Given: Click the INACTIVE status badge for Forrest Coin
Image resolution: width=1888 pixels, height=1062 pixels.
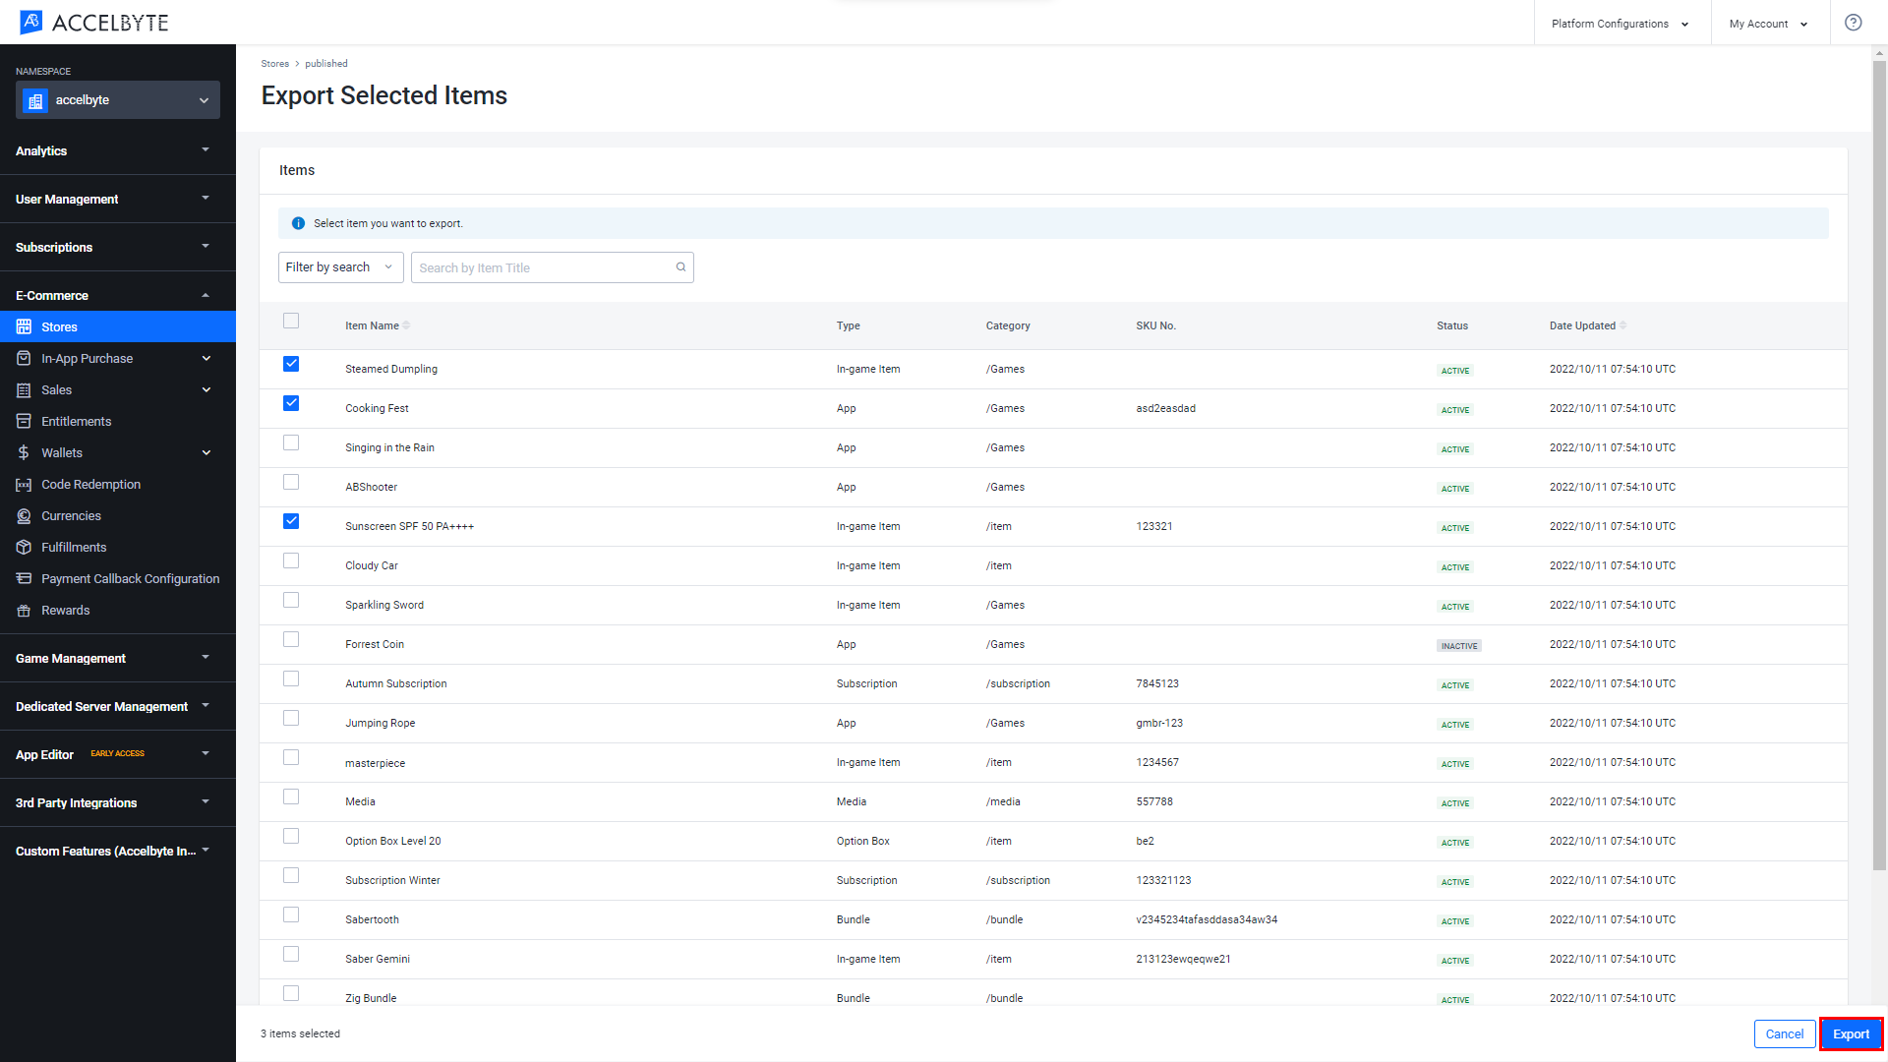Looking at the screenshot, I should (1458, 646).
